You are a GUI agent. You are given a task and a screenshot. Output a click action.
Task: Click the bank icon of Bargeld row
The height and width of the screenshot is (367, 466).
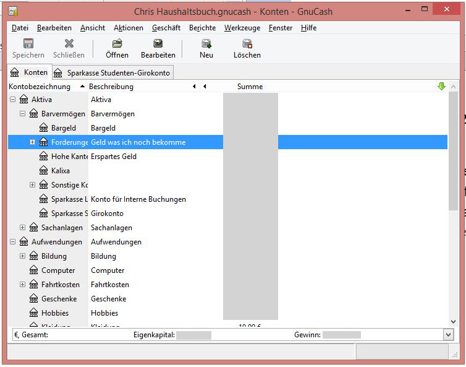point(43,127)
